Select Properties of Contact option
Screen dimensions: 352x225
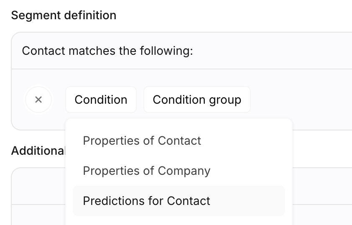pyautogui.click(x=142, y=141)
